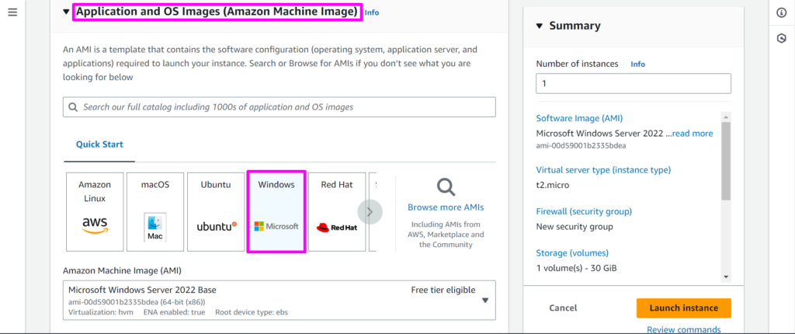This screenshot has width=795, height=334.
Task: Click the hexagon settings icon in right sidebar
Action: pos(781,38)
